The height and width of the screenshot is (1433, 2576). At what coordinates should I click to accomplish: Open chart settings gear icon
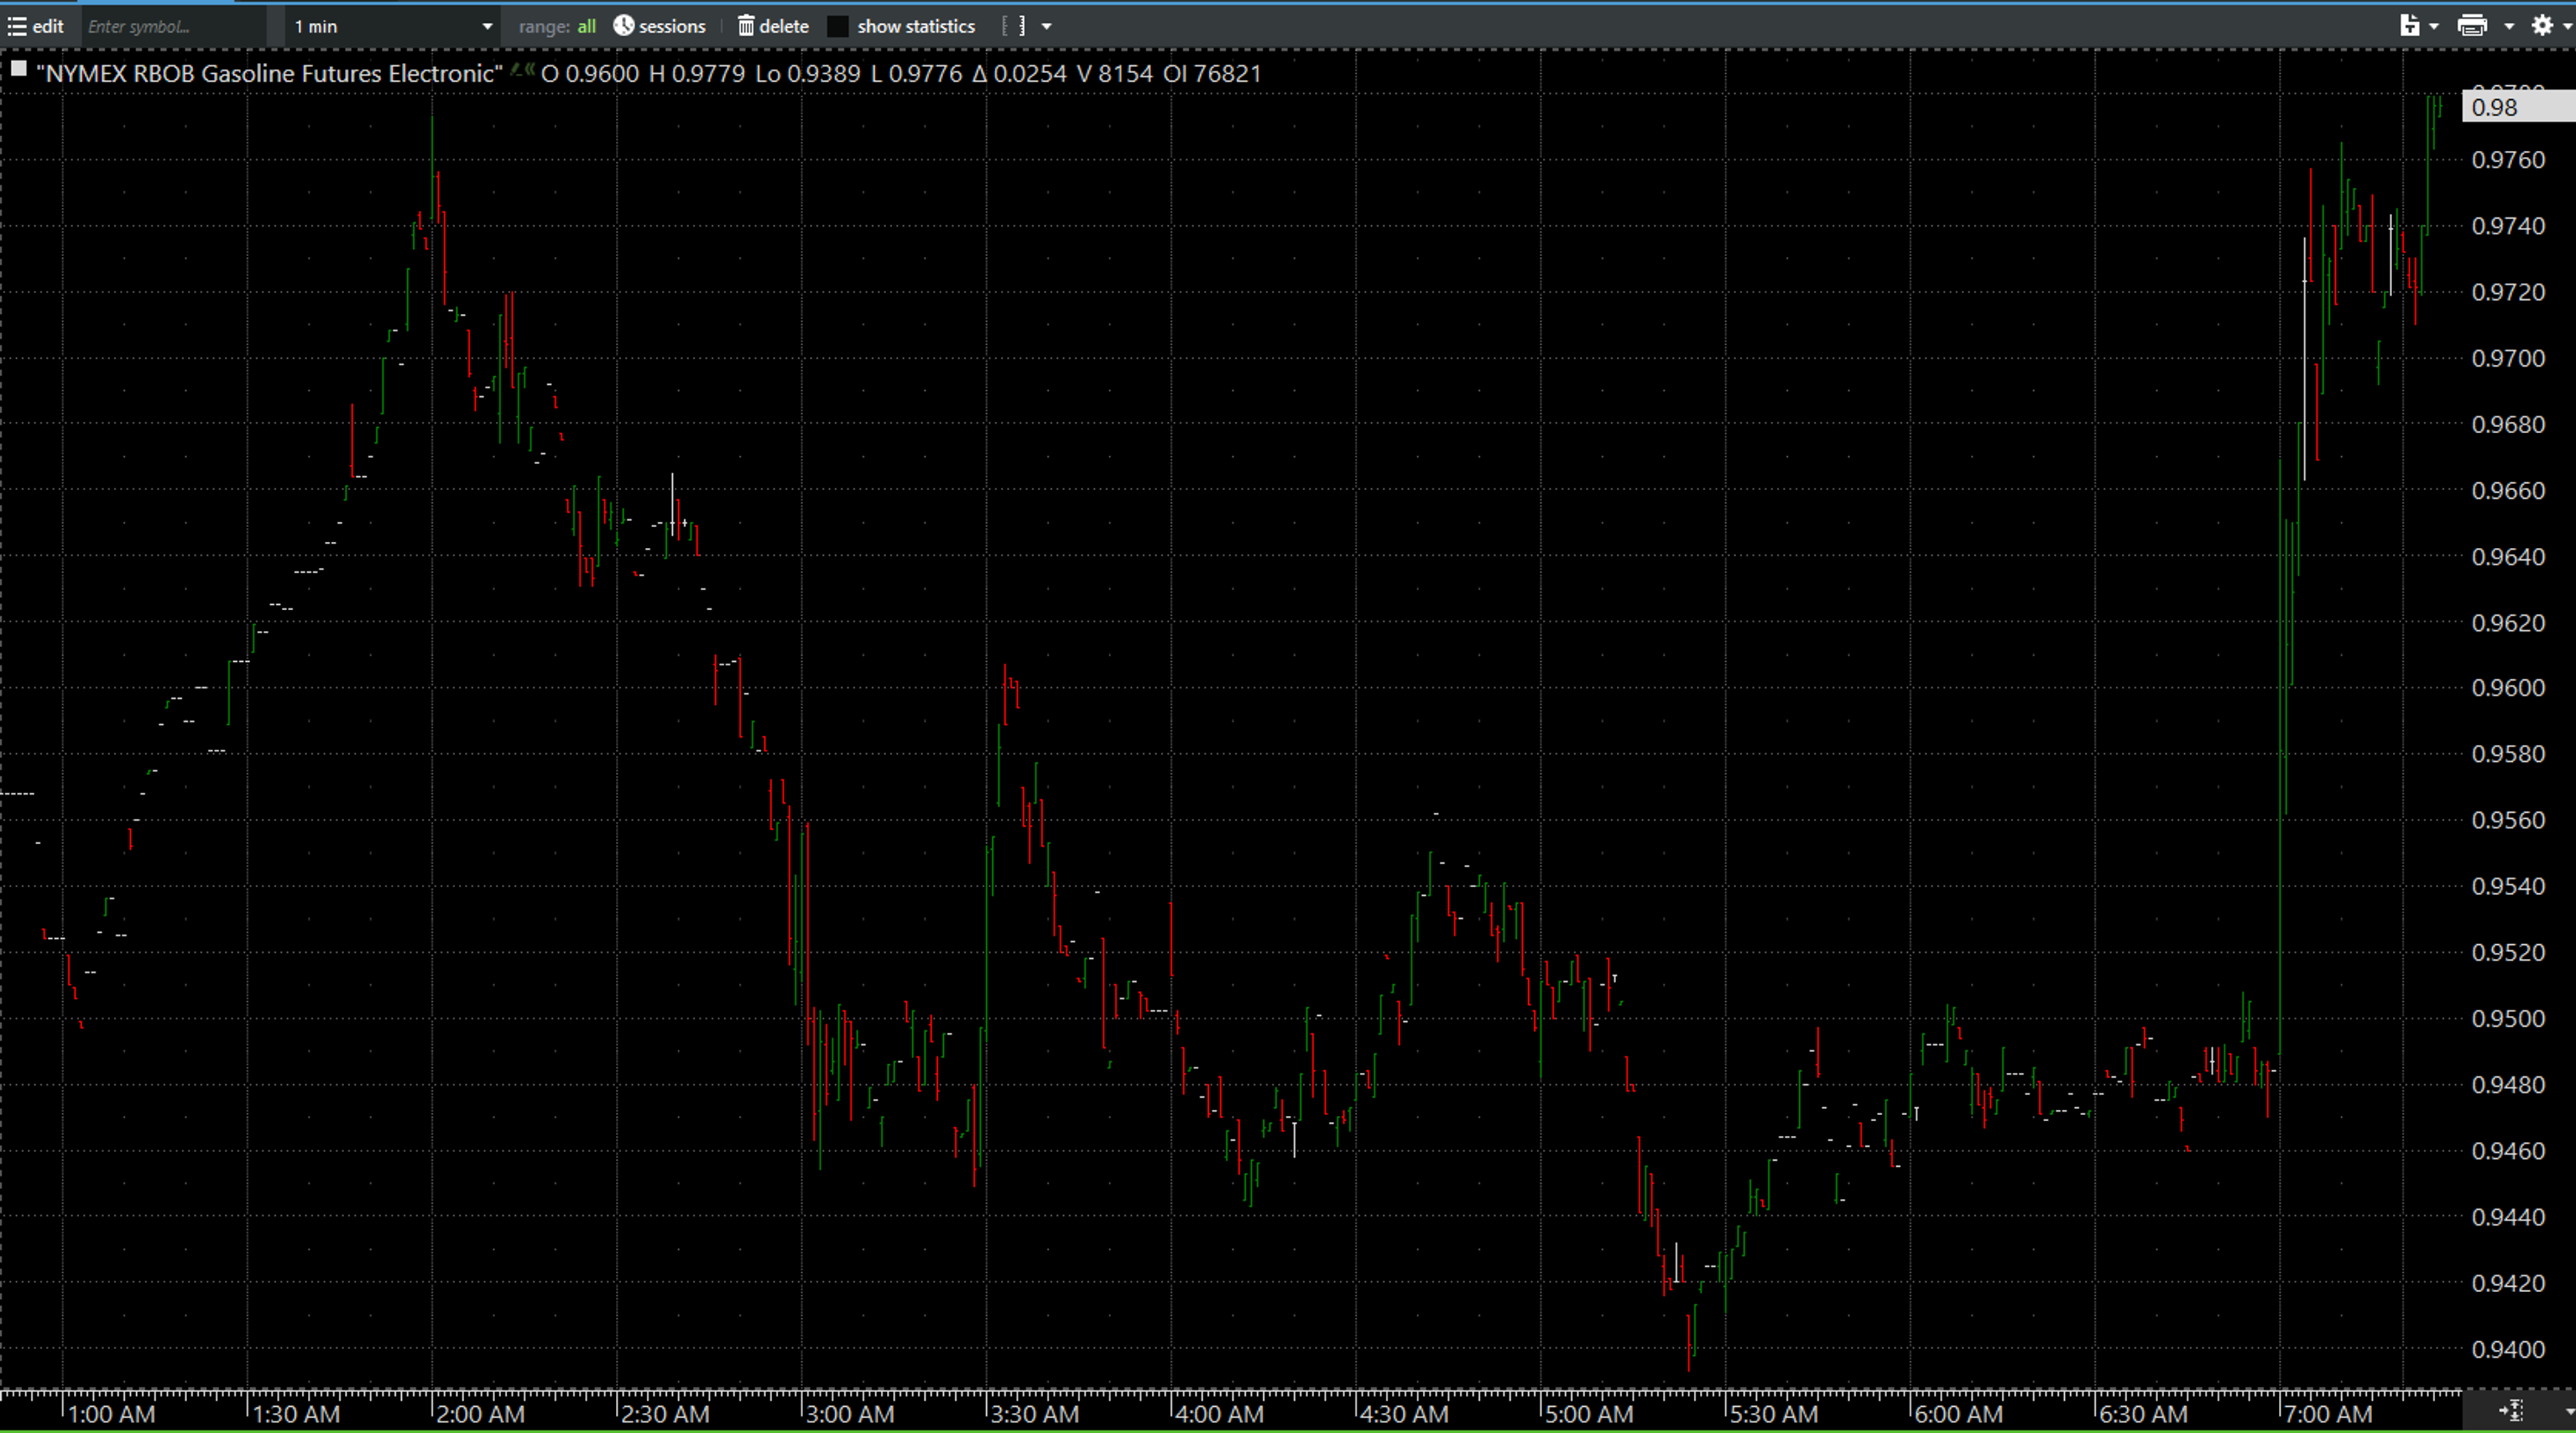pyautogui.click(x=2543, y=26)
